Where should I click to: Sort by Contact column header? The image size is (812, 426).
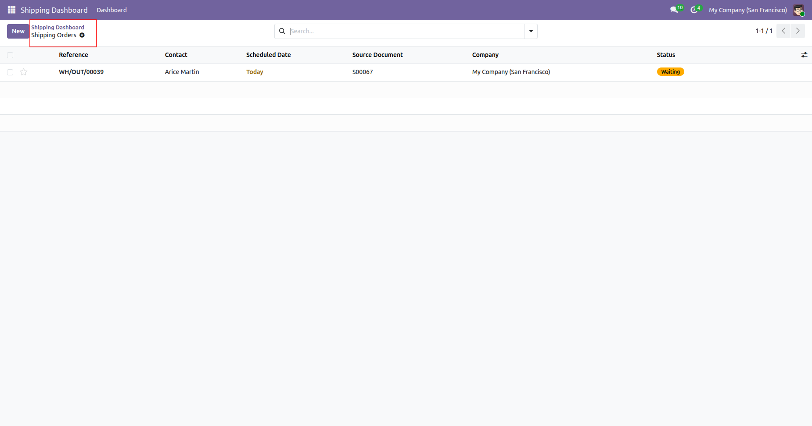[x=176, y=55]
